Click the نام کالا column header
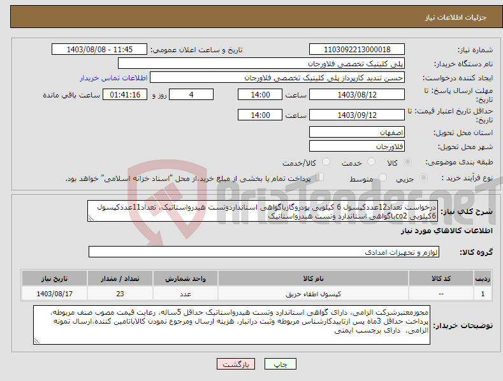 (x=313, y=278)
